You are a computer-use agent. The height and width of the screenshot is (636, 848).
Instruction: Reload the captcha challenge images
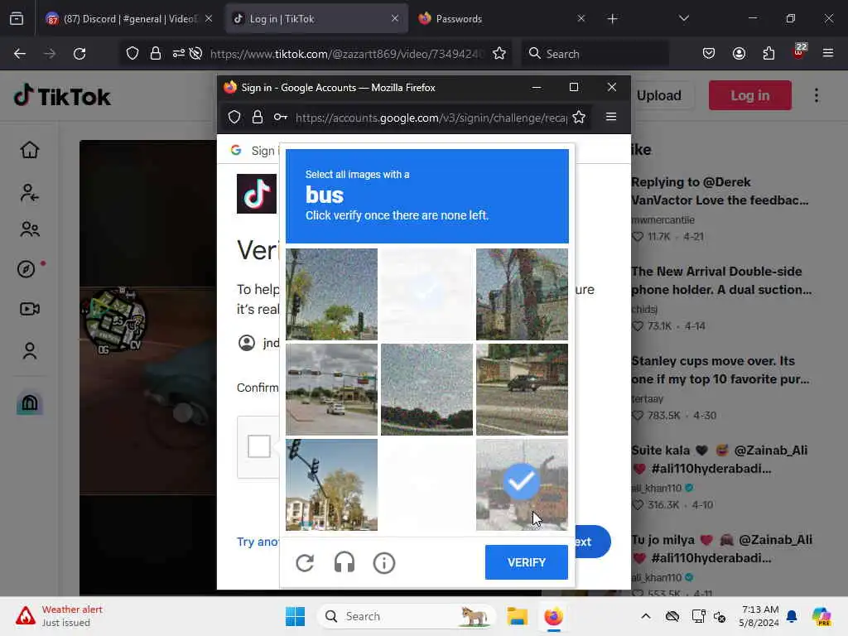coord(305,562)
